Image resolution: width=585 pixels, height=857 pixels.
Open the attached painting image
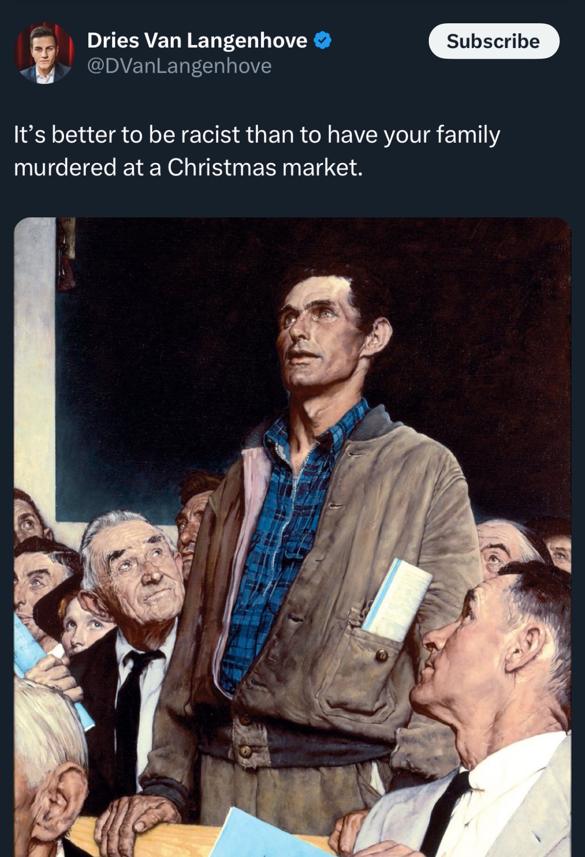(292, 537)
